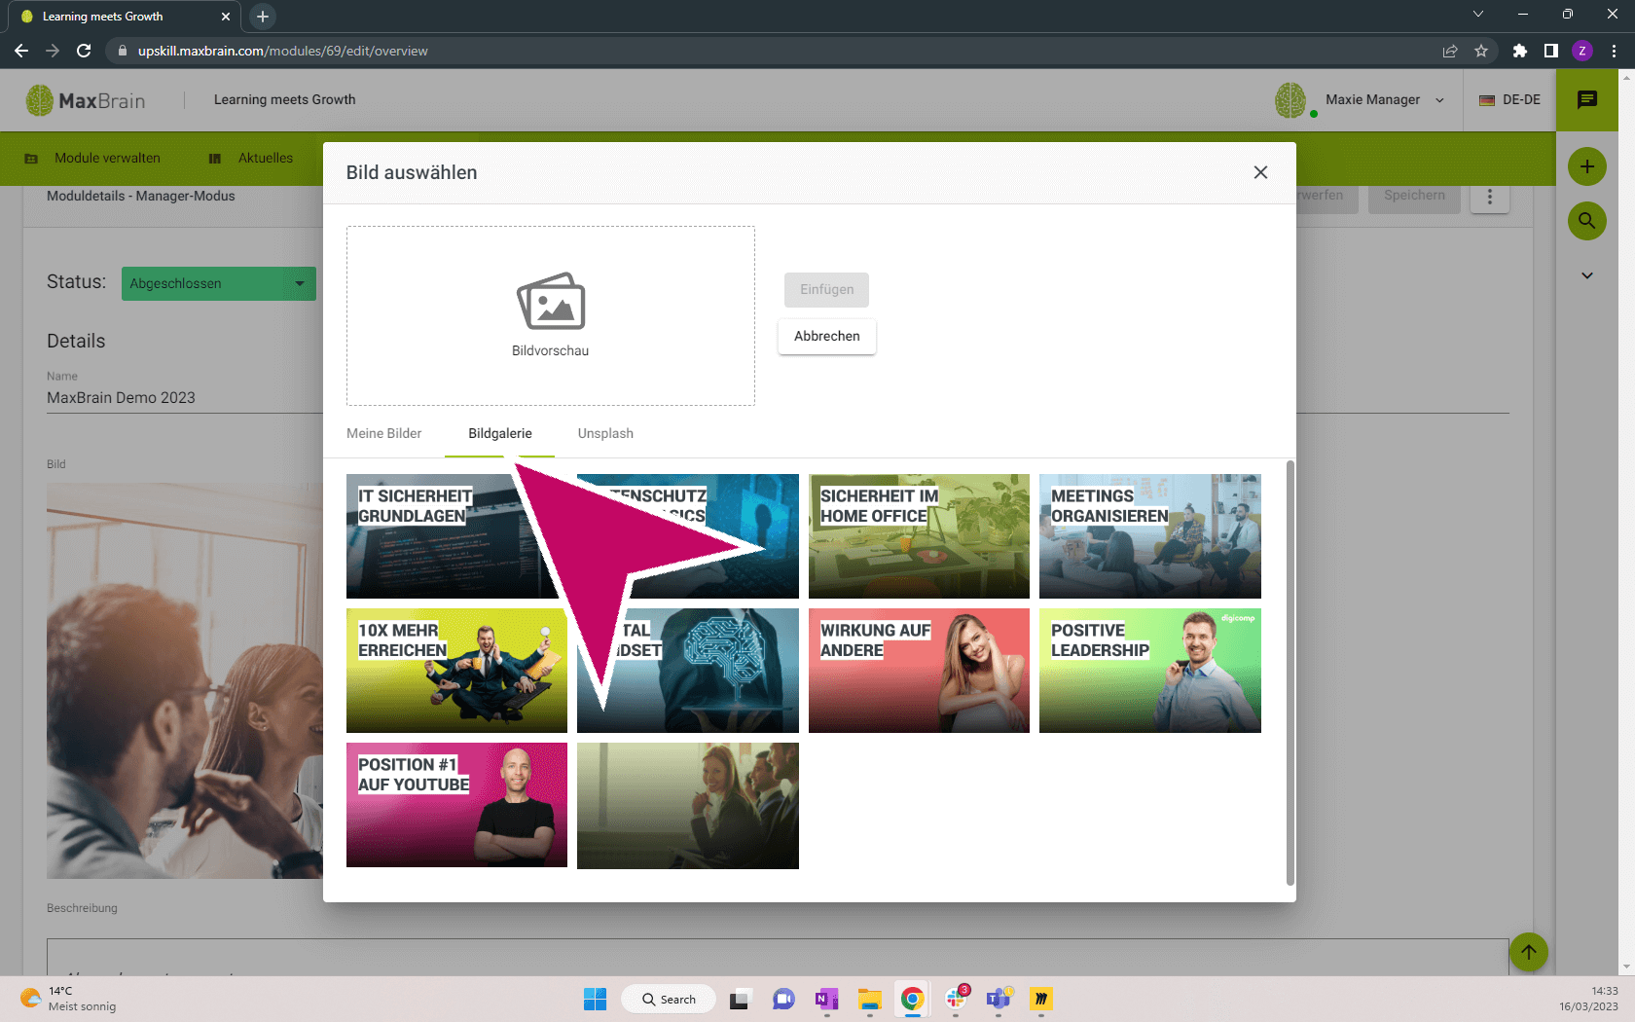Viewport: 1635px width, 1022px height.
Task: Open the Chrome three-dot menu
Action: 1614,51
